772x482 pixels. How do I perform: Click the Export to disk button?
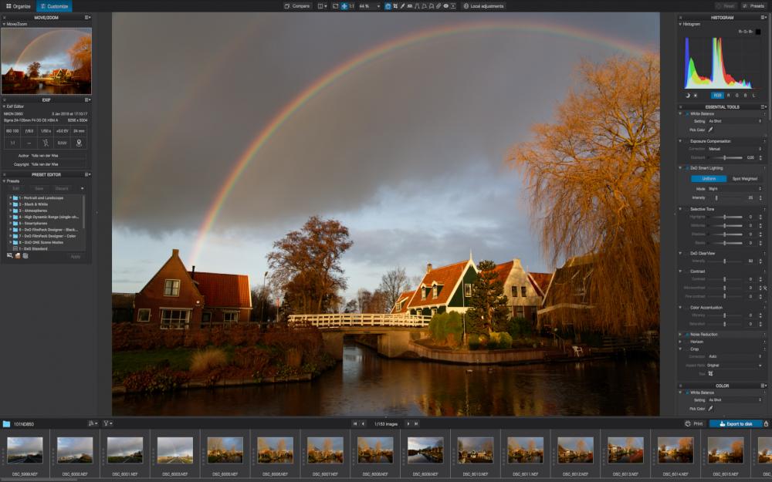(736, 423)
